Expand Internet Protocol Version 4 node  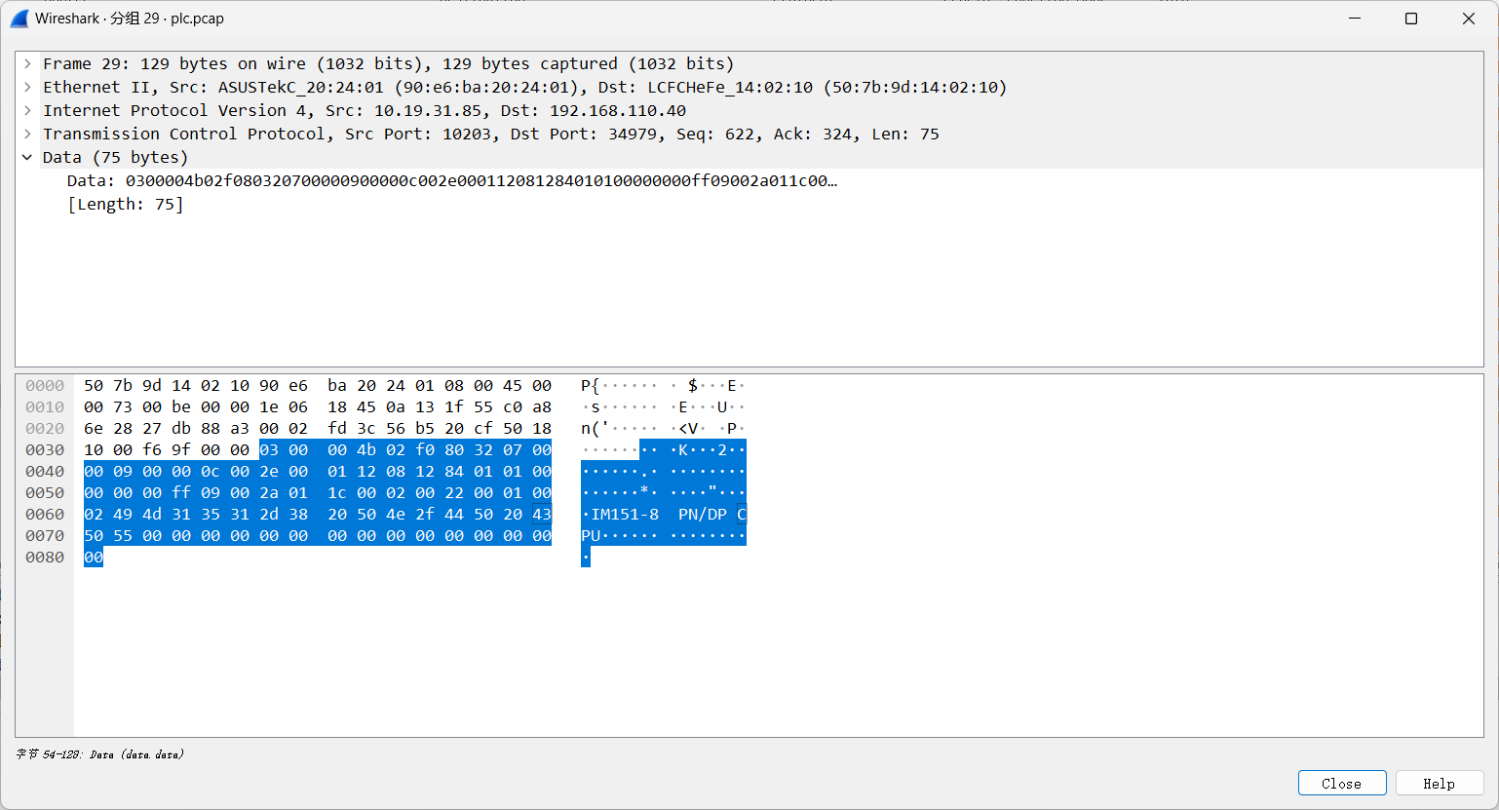(x=28, y=110)
